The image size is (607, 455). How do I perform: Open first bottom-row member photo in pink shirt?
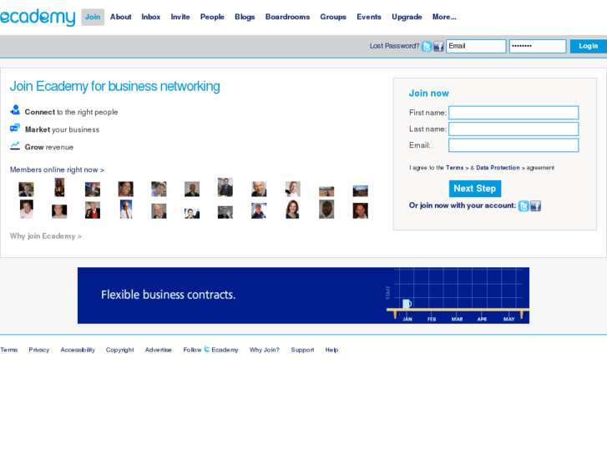click(x=27, y=210)
